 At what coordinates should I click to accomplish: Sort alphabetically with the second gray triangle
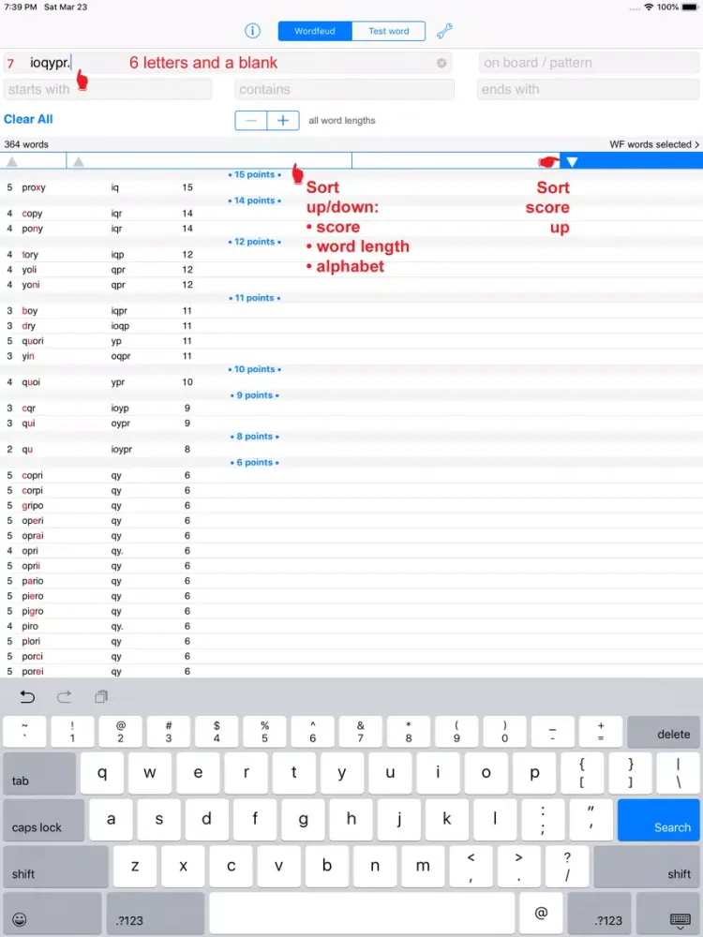pos(79,162)
